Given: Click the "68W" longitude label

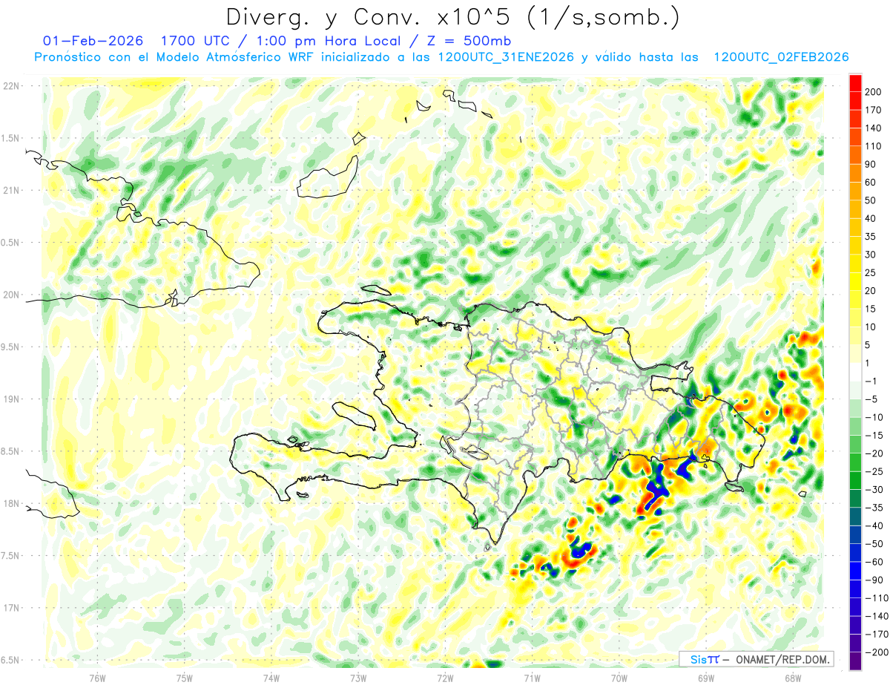Looking at the screenshot, I should pos(792,678).
